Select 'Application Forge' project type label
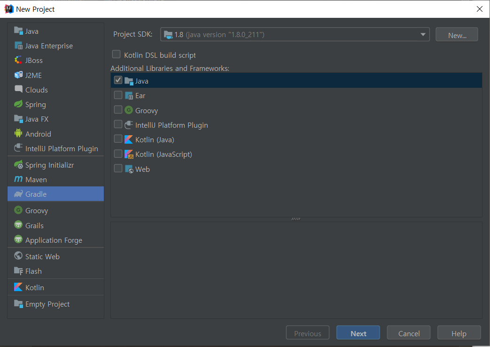This screenshot has width=490, height=347. 54,240
